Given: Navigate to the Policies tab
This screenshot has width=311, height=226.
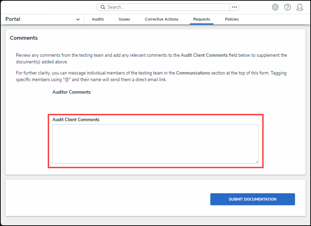Looking at the screenshot, I should coord(232,20).
